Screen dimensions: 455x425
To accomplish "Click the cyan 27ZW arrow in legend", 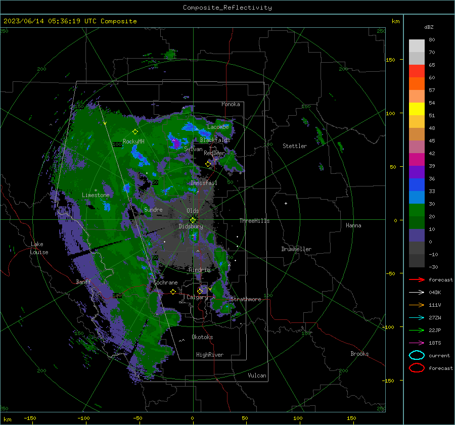I will click(417, 318).
